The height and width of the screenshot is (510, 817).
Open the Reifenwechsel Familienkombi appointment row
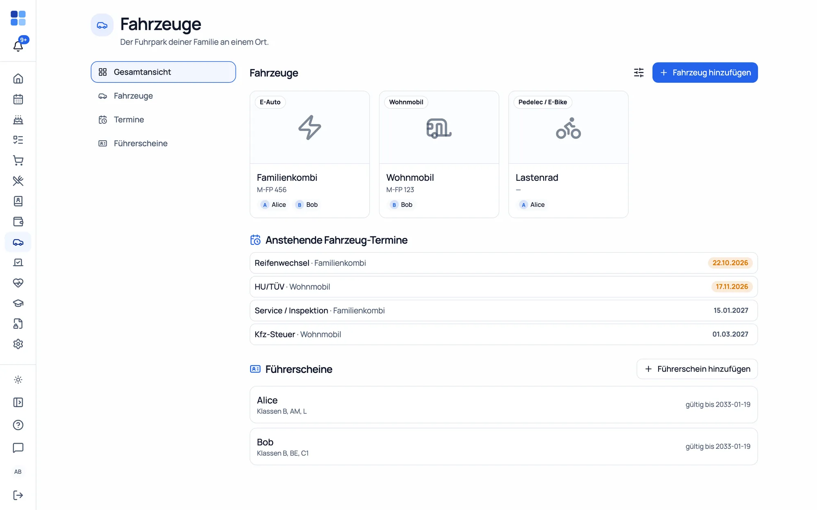tap(504, 263)
